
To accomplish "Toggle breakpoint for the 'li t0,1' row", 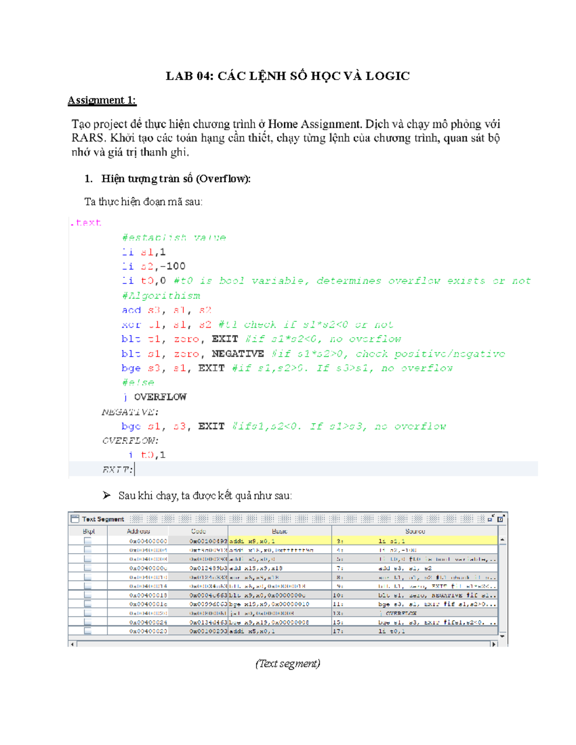I will pos(87,631).
